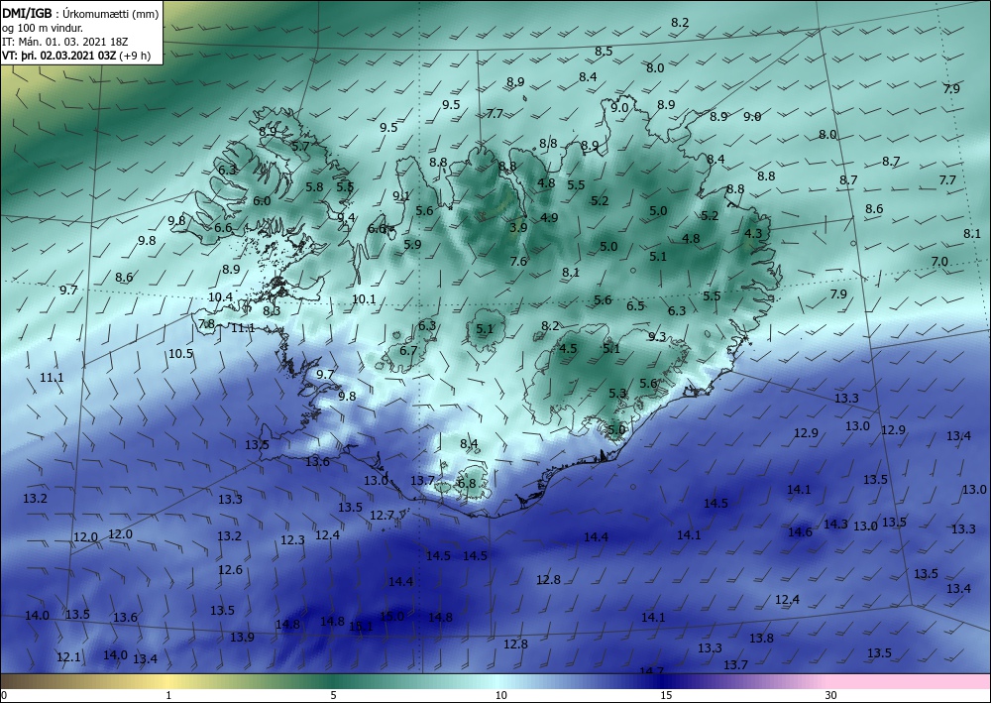The image size is (991, 703).
Task: Click the 7.0 value east of Iceland
Action: [939, 261]
